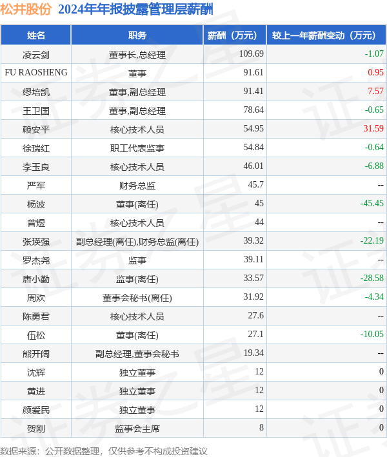387x457 pixels.
Task: Click the change value -4.34
Action: click(374, 297)
